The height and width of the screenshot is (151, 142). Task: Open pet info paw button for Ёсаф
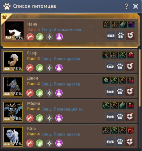(120, 66)
